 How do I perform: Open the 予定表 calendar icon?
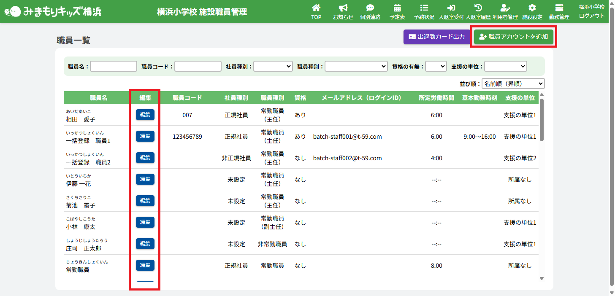coord(397,8)
